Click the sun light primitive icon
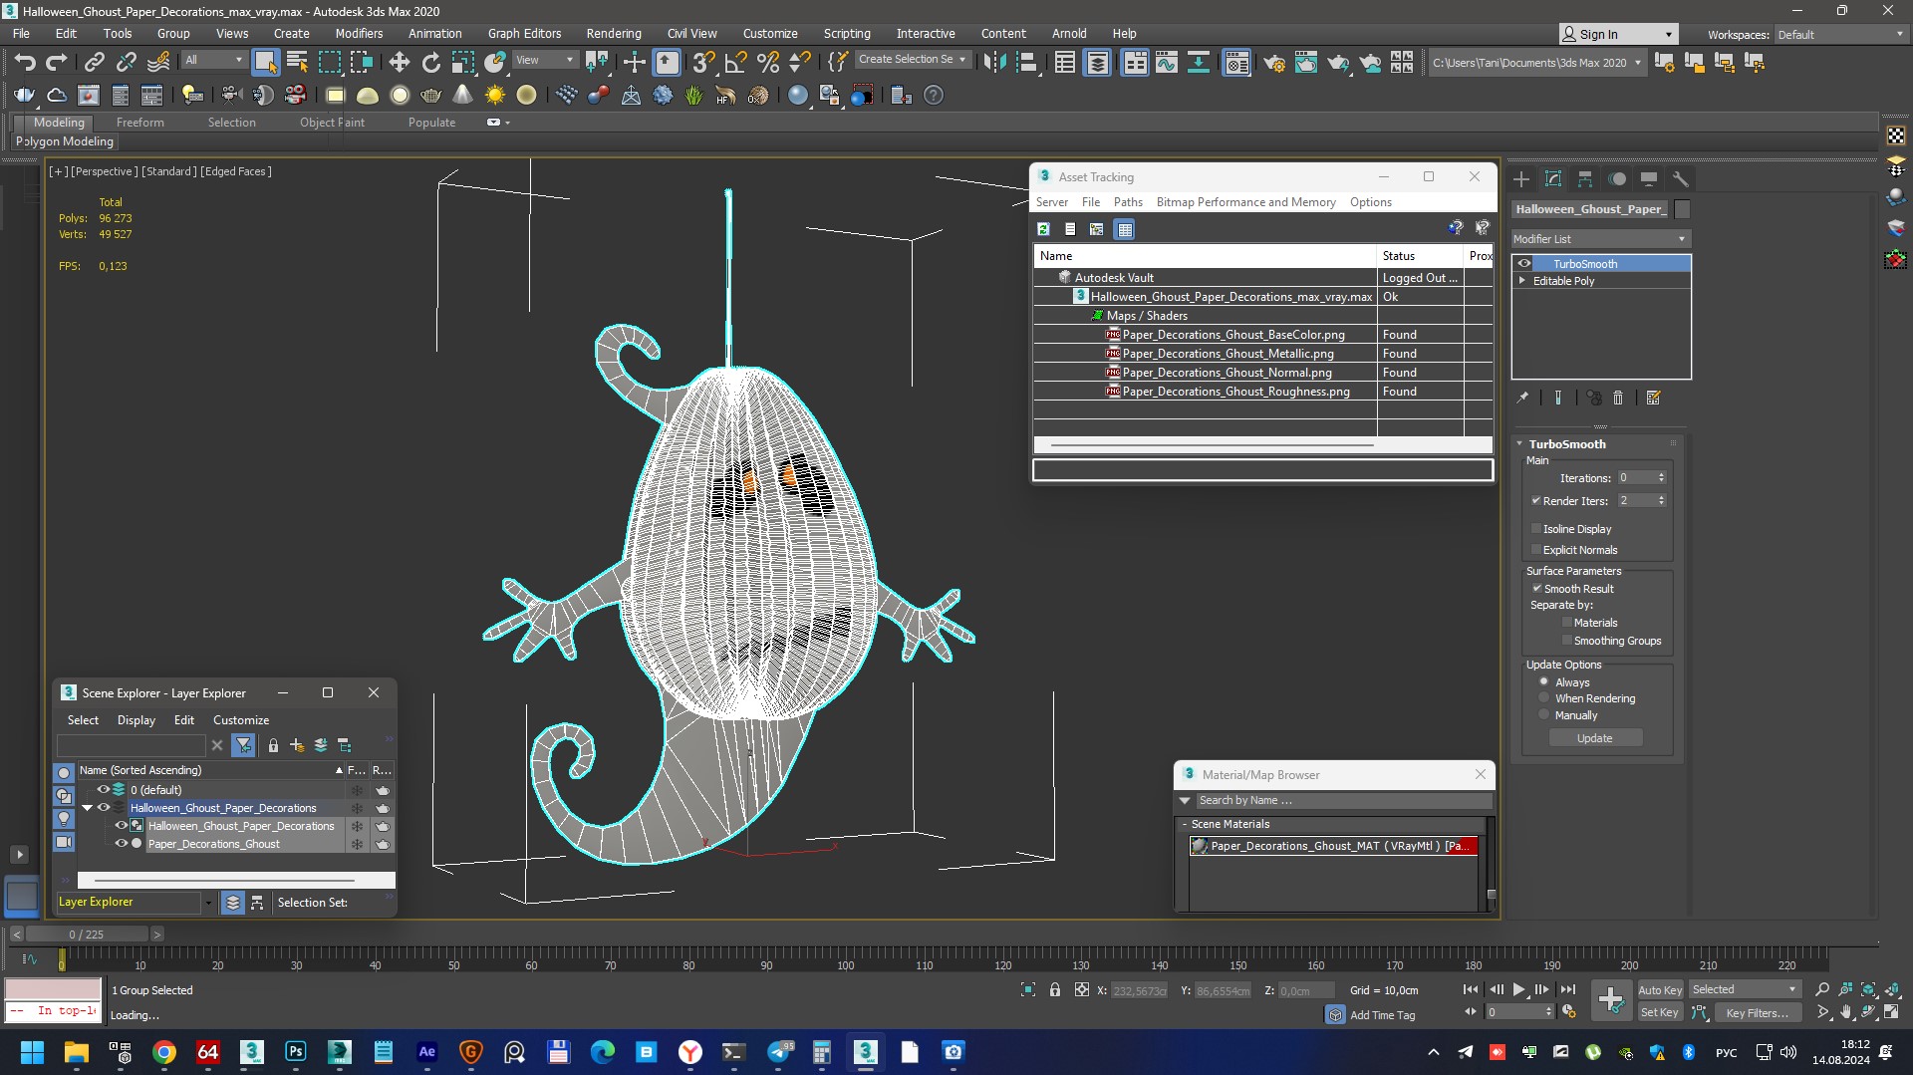 point(494,96)
